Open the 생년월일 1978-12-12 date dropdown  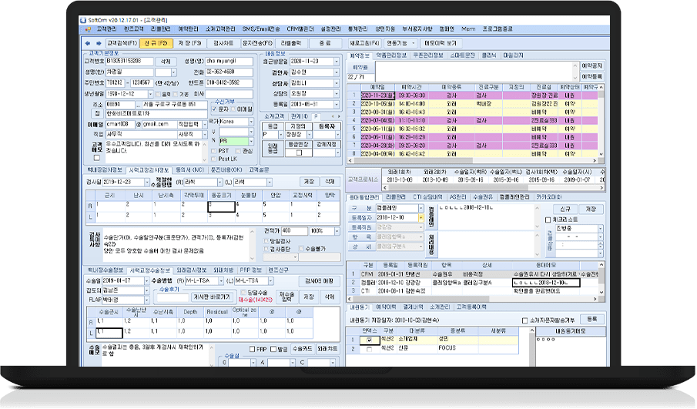click(x=151, y=94)
